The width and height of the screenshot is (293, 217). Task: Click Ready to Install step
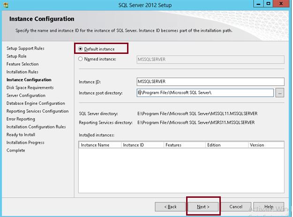(21, 135)
